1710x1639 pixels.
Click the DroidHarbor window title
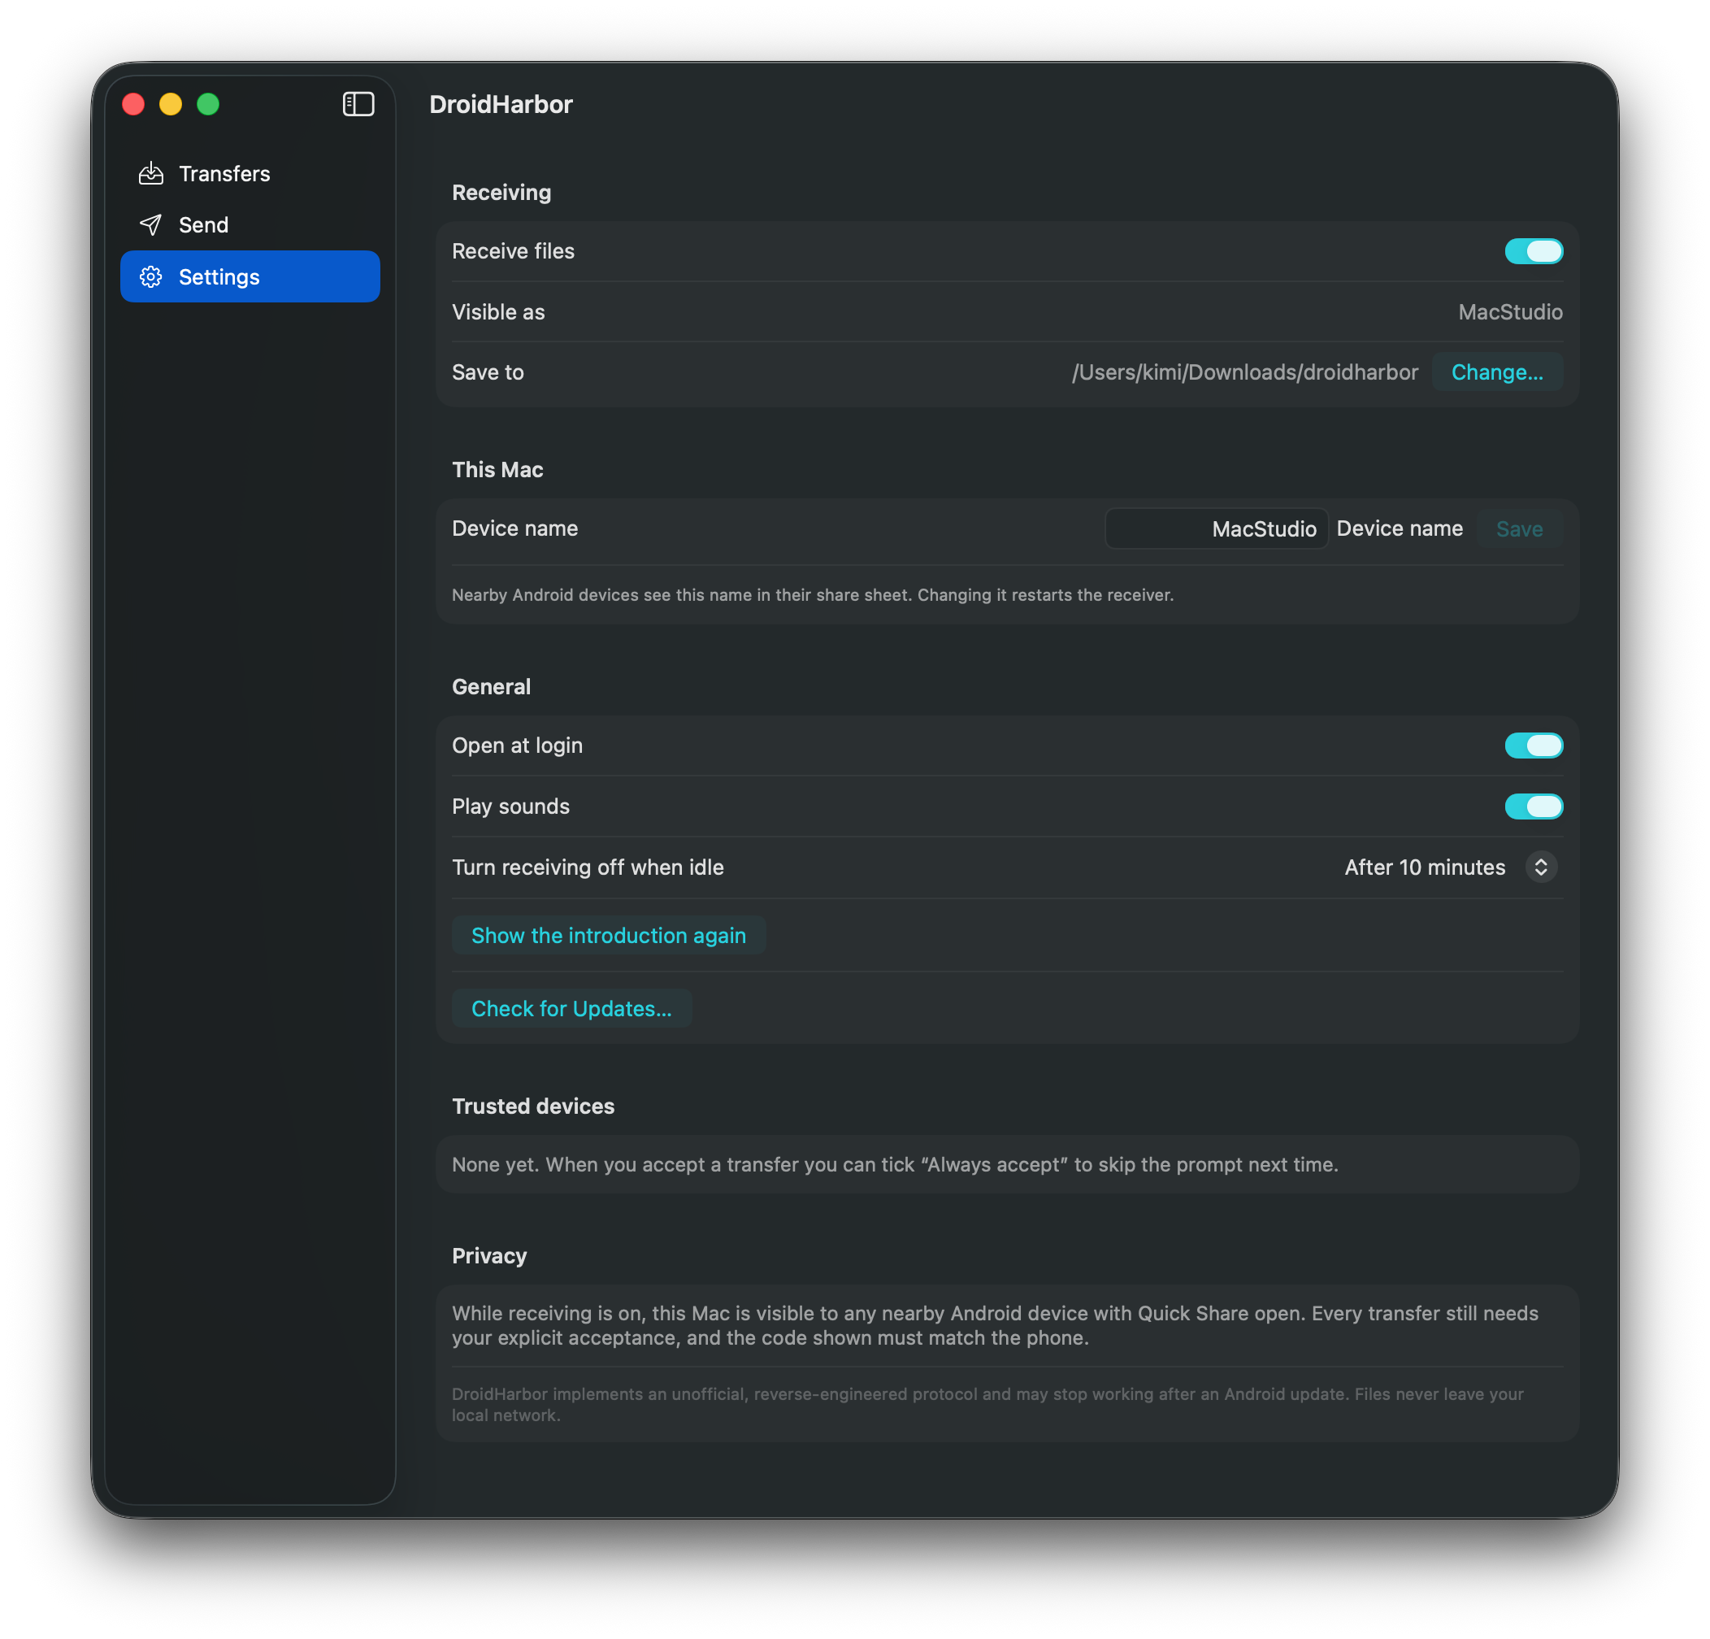click(x=501, y=104)
